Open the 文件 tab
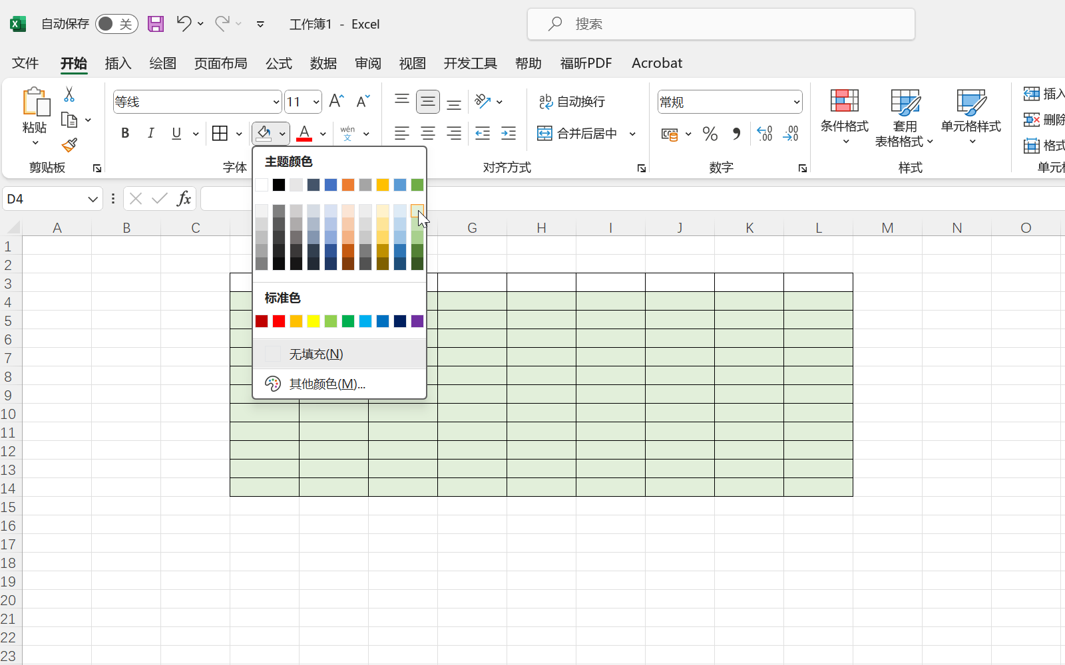Image resolution: width=1065 pixels, height=665 pixels. 25,63
